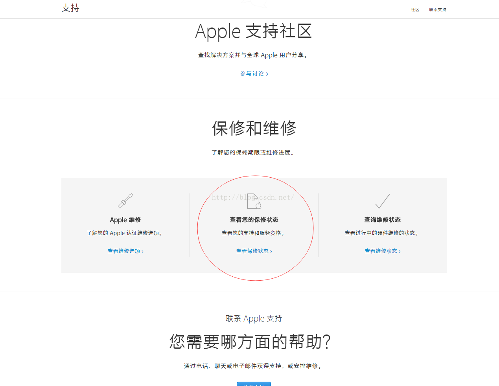Open the 社区 navigation item
The width and height of the screenshot is (499, 386).
click(415, 9)
